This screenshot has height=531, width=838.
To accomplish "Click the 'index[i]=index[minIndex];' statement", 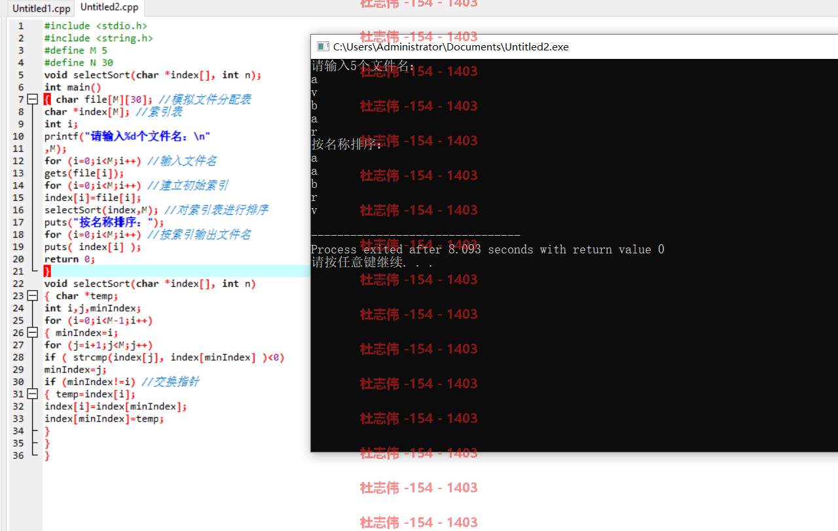I will coord(115,407).
